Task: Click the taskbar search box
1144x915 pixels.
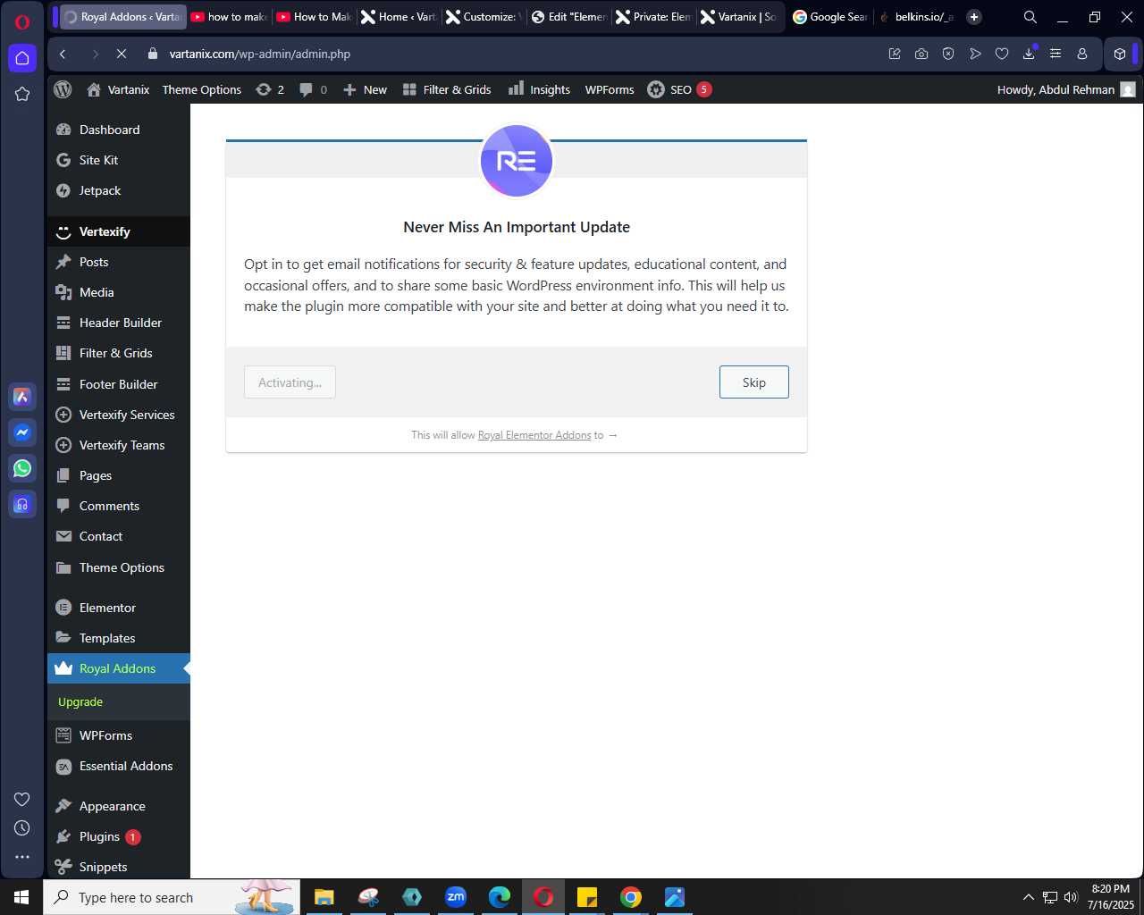Action: coord(172,897)
